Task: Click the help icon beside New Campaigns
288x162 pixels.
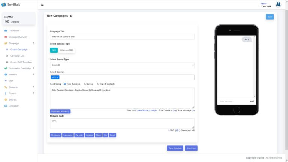Action: pos(71,16)
